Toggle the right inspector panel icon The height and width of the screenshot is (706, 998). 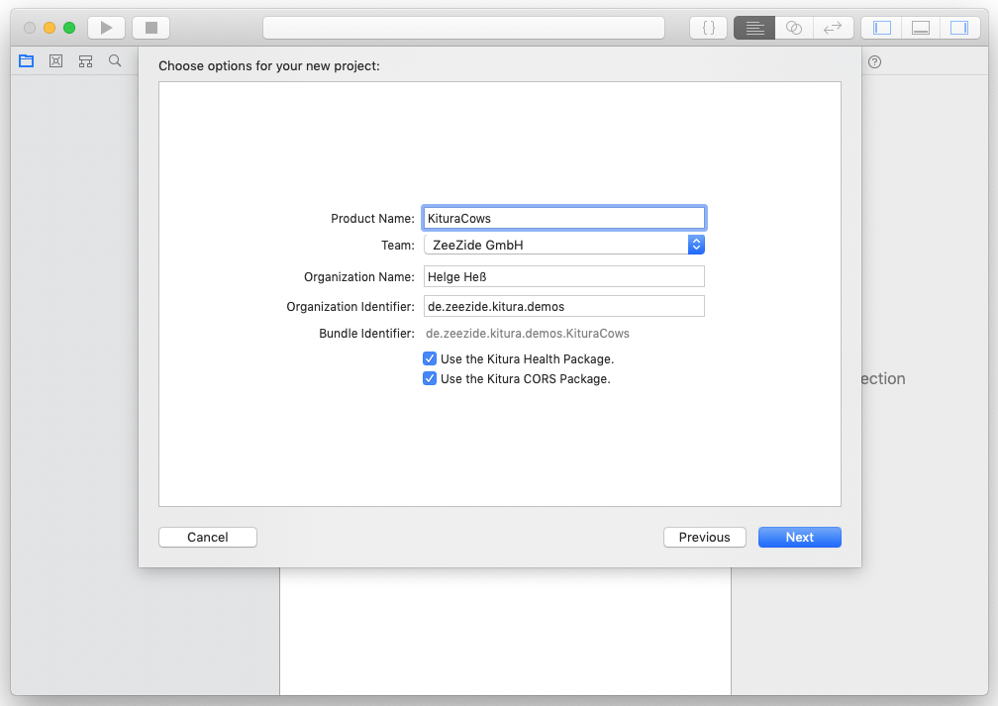tap(959, 28)
